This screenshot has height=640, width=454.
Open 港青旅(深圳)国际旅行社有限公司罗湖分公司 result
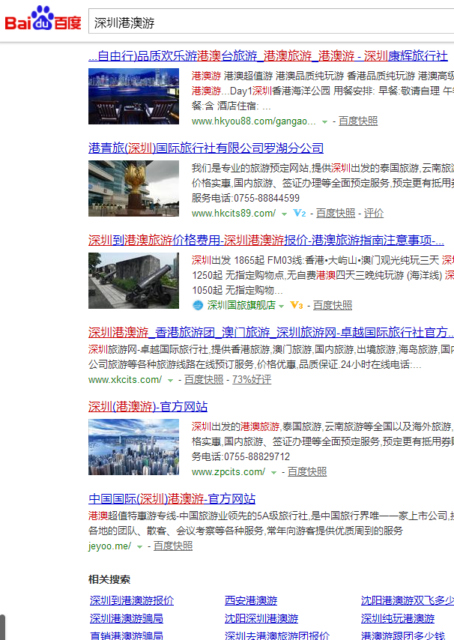[x=206, y=148]
